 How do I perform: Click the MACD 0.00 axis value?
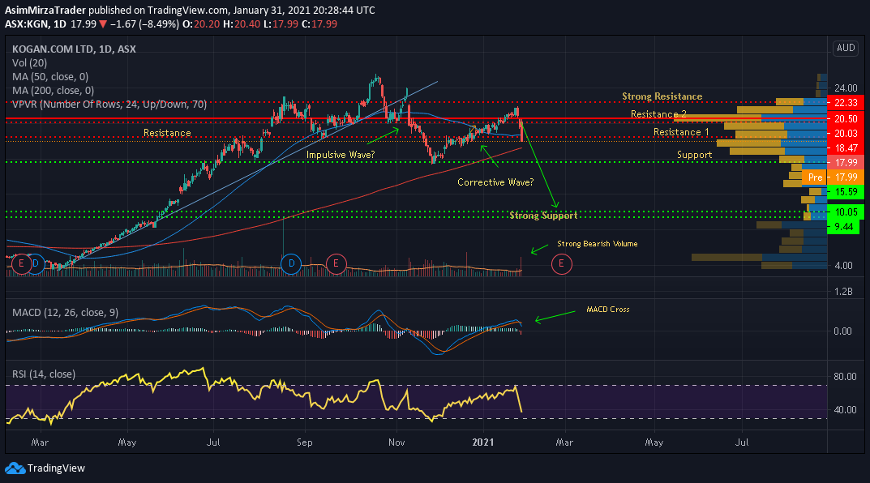pos(842,331)
